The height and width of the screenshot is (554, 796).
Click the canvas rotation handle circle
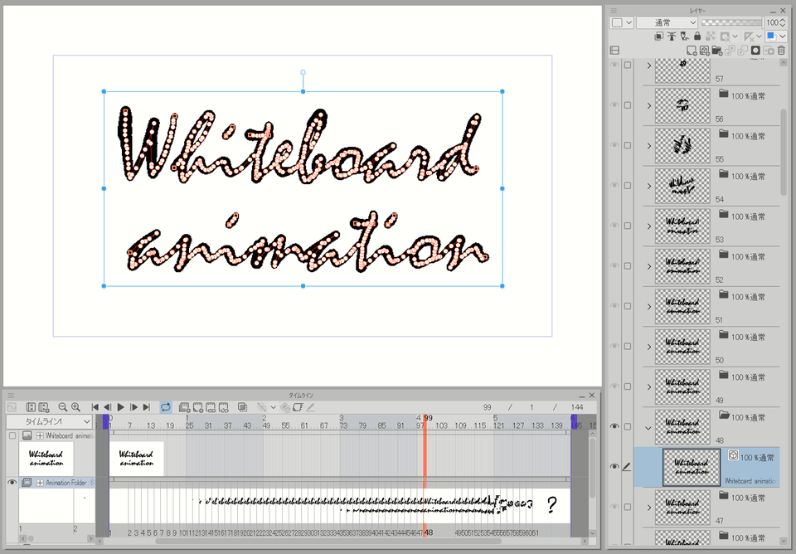tap(303, 73)
